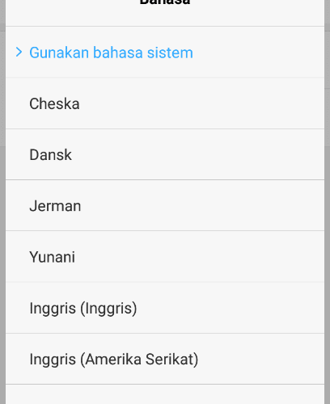Pick Jerman as the language
This screenshot has height=404, width=330.
(x=165, y=206)
